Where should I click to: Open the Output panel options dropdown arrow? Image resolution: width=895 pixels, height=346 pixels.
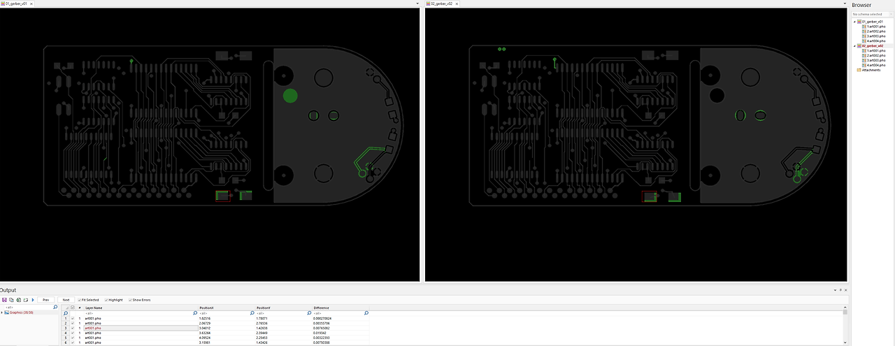[835, 290]
